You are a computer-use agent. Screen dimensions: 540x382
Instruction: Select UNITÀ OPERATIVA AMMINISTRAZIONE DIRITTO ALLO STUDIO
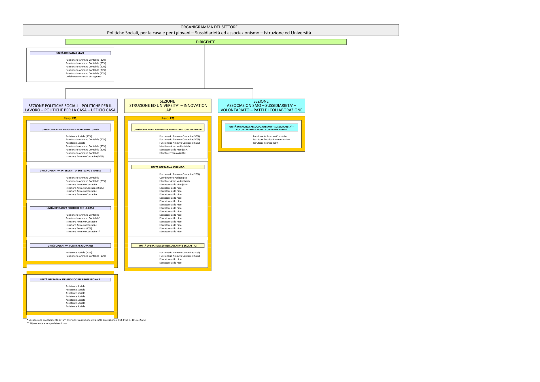click(168, 128)
